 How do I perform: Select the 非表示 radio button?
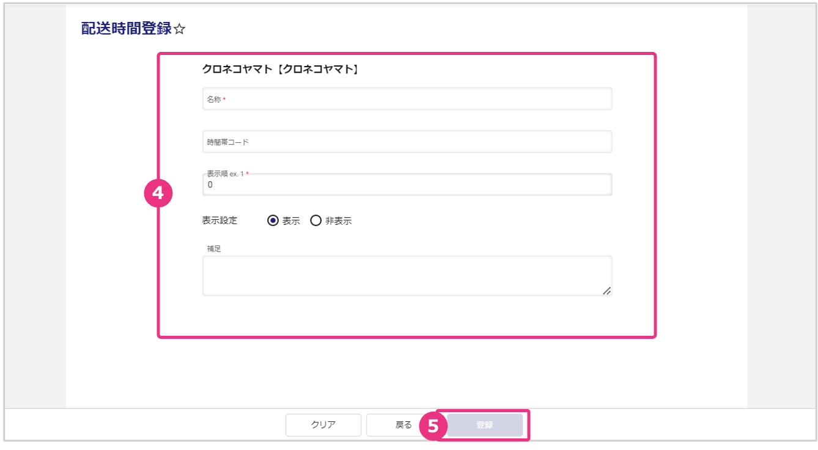point(316,221)
